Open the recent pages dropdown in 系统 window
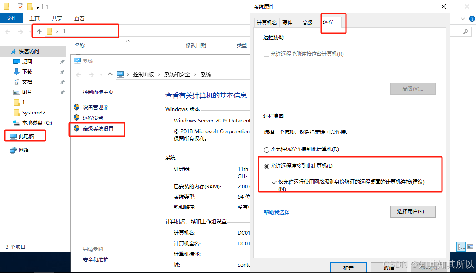Viewport: 476px width, 273px height. 101,75
